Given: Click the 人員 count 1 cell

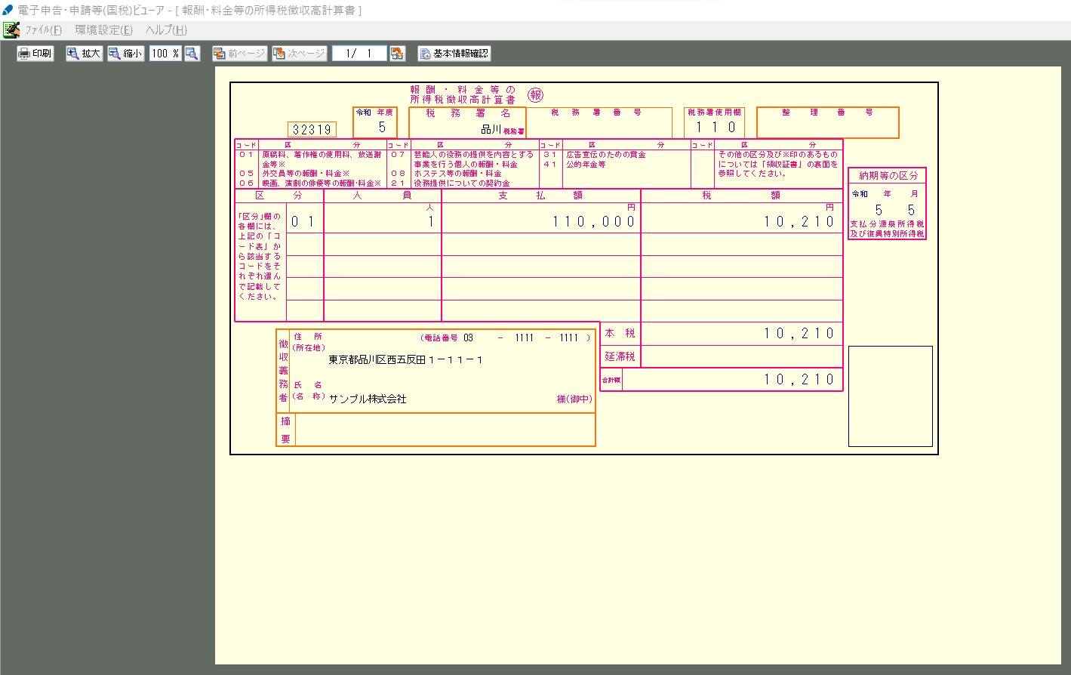Looking at the screenshot, I should pos(383,221).
